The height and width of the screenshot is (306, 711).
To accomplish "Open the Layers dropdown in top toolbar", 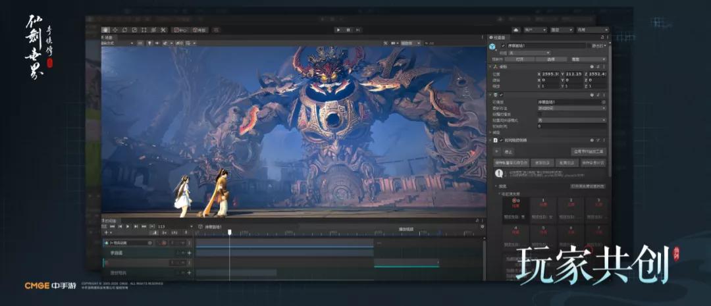I will 563,30.
